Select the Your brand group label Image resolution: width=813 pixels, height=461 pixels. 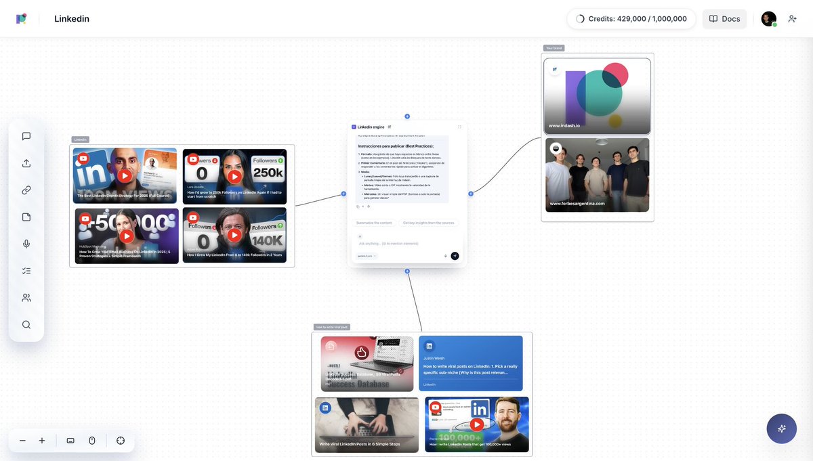point(554,48)
